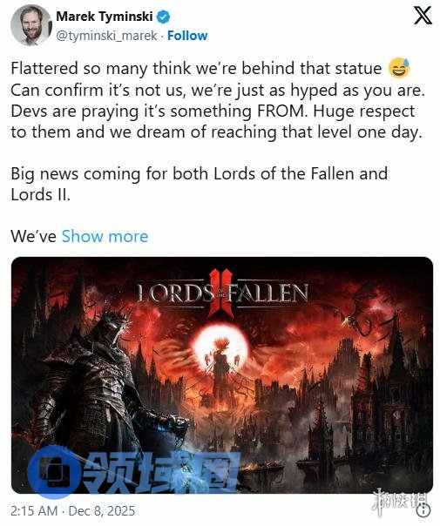This screenshot has width=440, height=526.
Task: Open the @tyminski_marek handle link
Action: click(106, 36)
